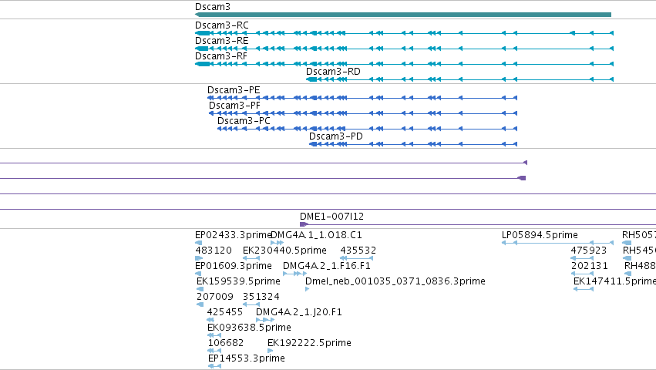The image size is (656, 370).
Task: Open Dmel_neb_001035_0371_0836.3prime label
Action: (395, 281)
